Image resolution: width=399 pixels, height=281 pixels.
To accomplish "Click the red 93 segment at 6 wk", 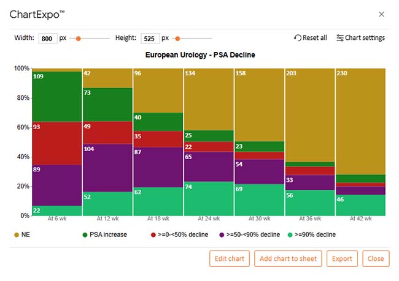I will [x=56, y=143].
